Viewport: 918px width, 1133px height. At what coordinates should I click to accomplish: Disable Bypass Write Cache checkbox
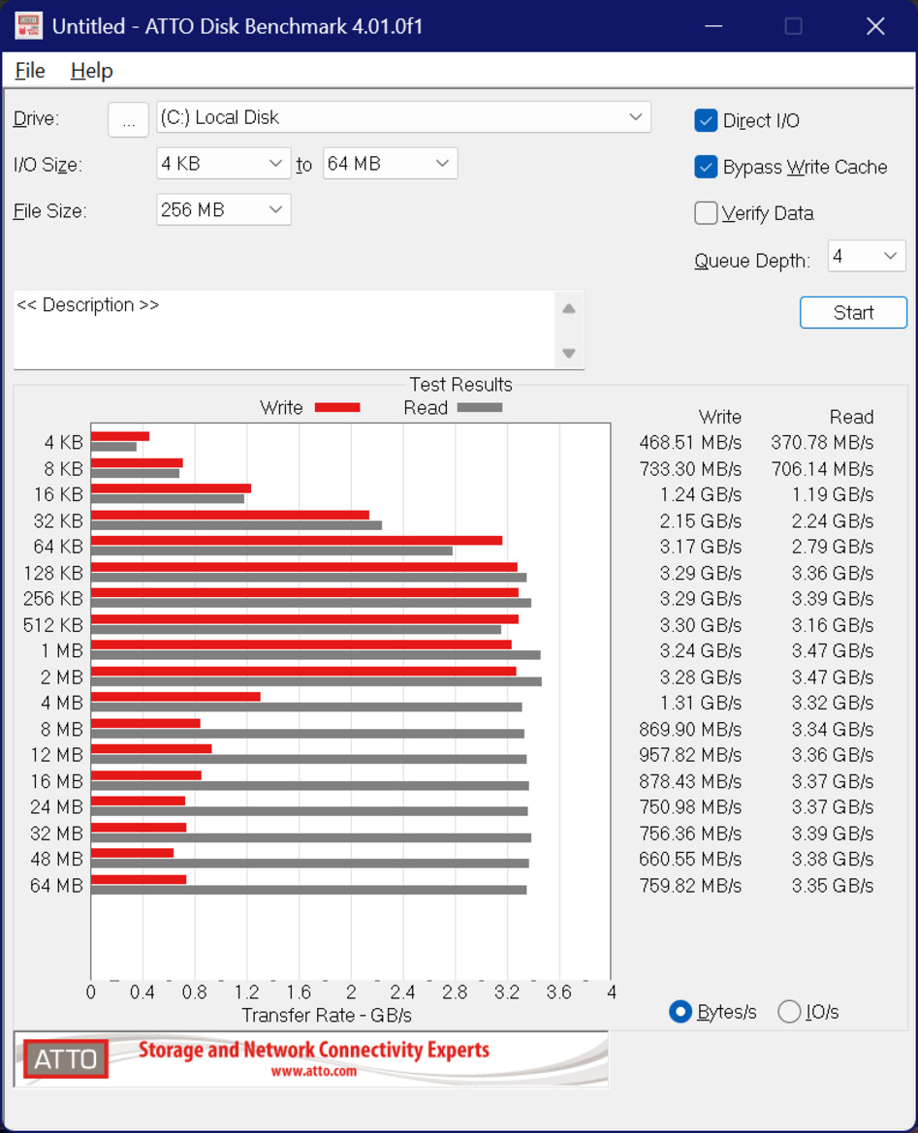coord(706,167)
